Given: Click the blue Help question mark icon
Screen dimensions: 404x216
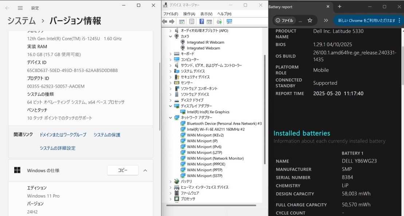Looking at the screenshot, I should 202,21.
